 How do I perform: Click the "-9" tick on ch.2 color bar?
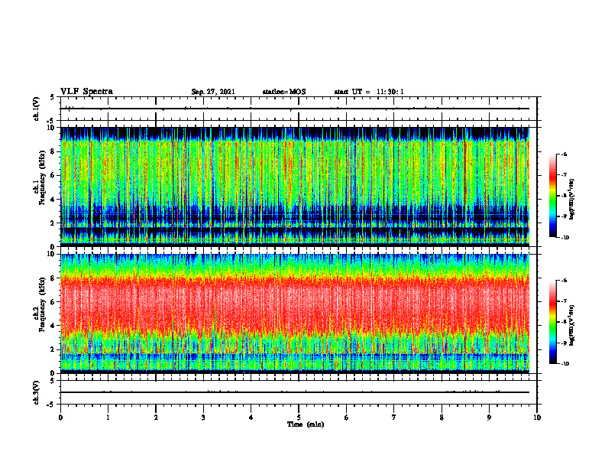click(x=564, y=343)
